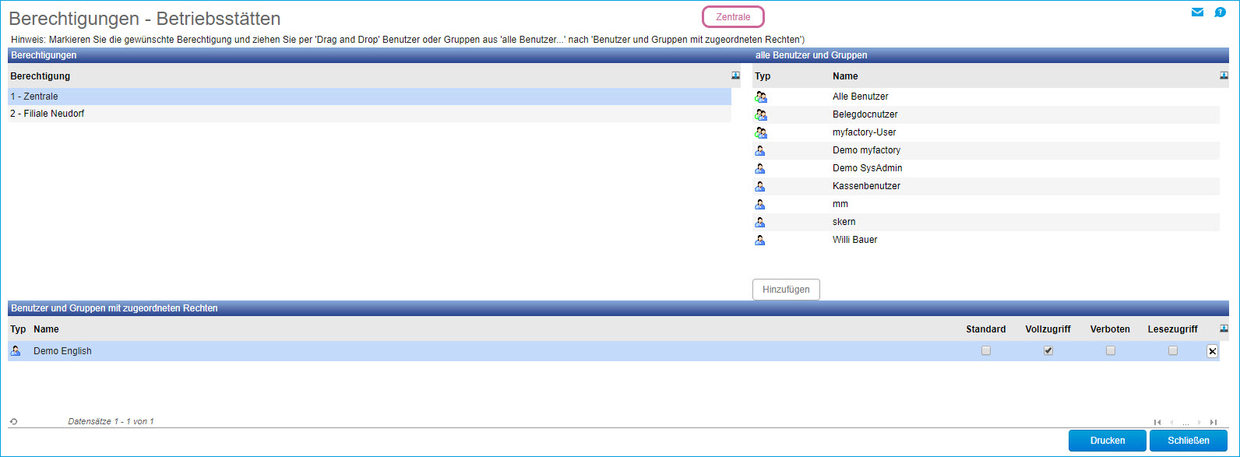Click the Zentrale button at top
The height and width of the screenshot is (457, 1240).
(x=733, y=17)
